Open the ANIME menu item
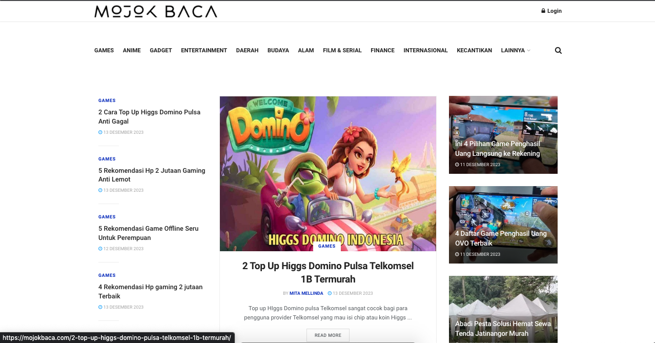 (132, 50)
